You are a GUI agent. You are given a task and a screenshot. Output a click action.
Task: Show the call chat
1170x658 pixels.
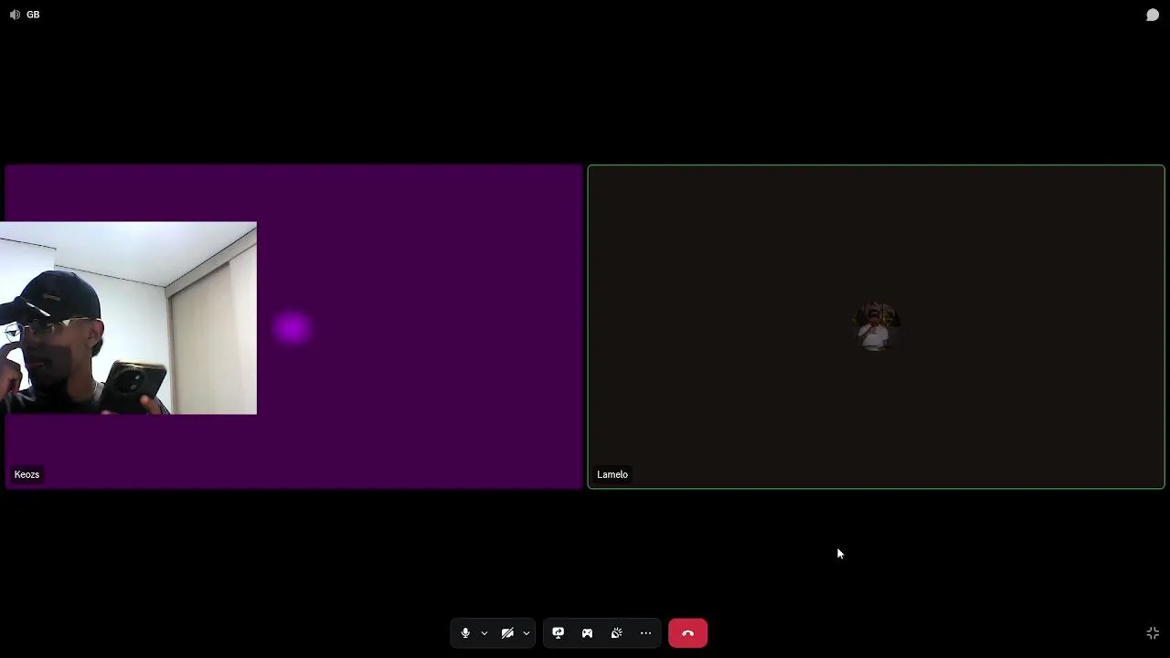[x=1153, y=15]
